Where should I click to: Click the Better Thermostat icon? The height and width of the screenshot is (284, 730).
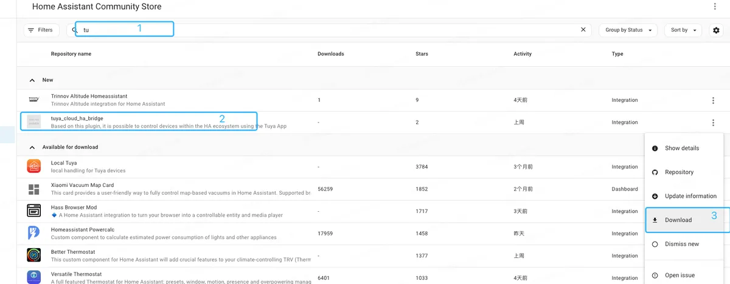(34, 255)
